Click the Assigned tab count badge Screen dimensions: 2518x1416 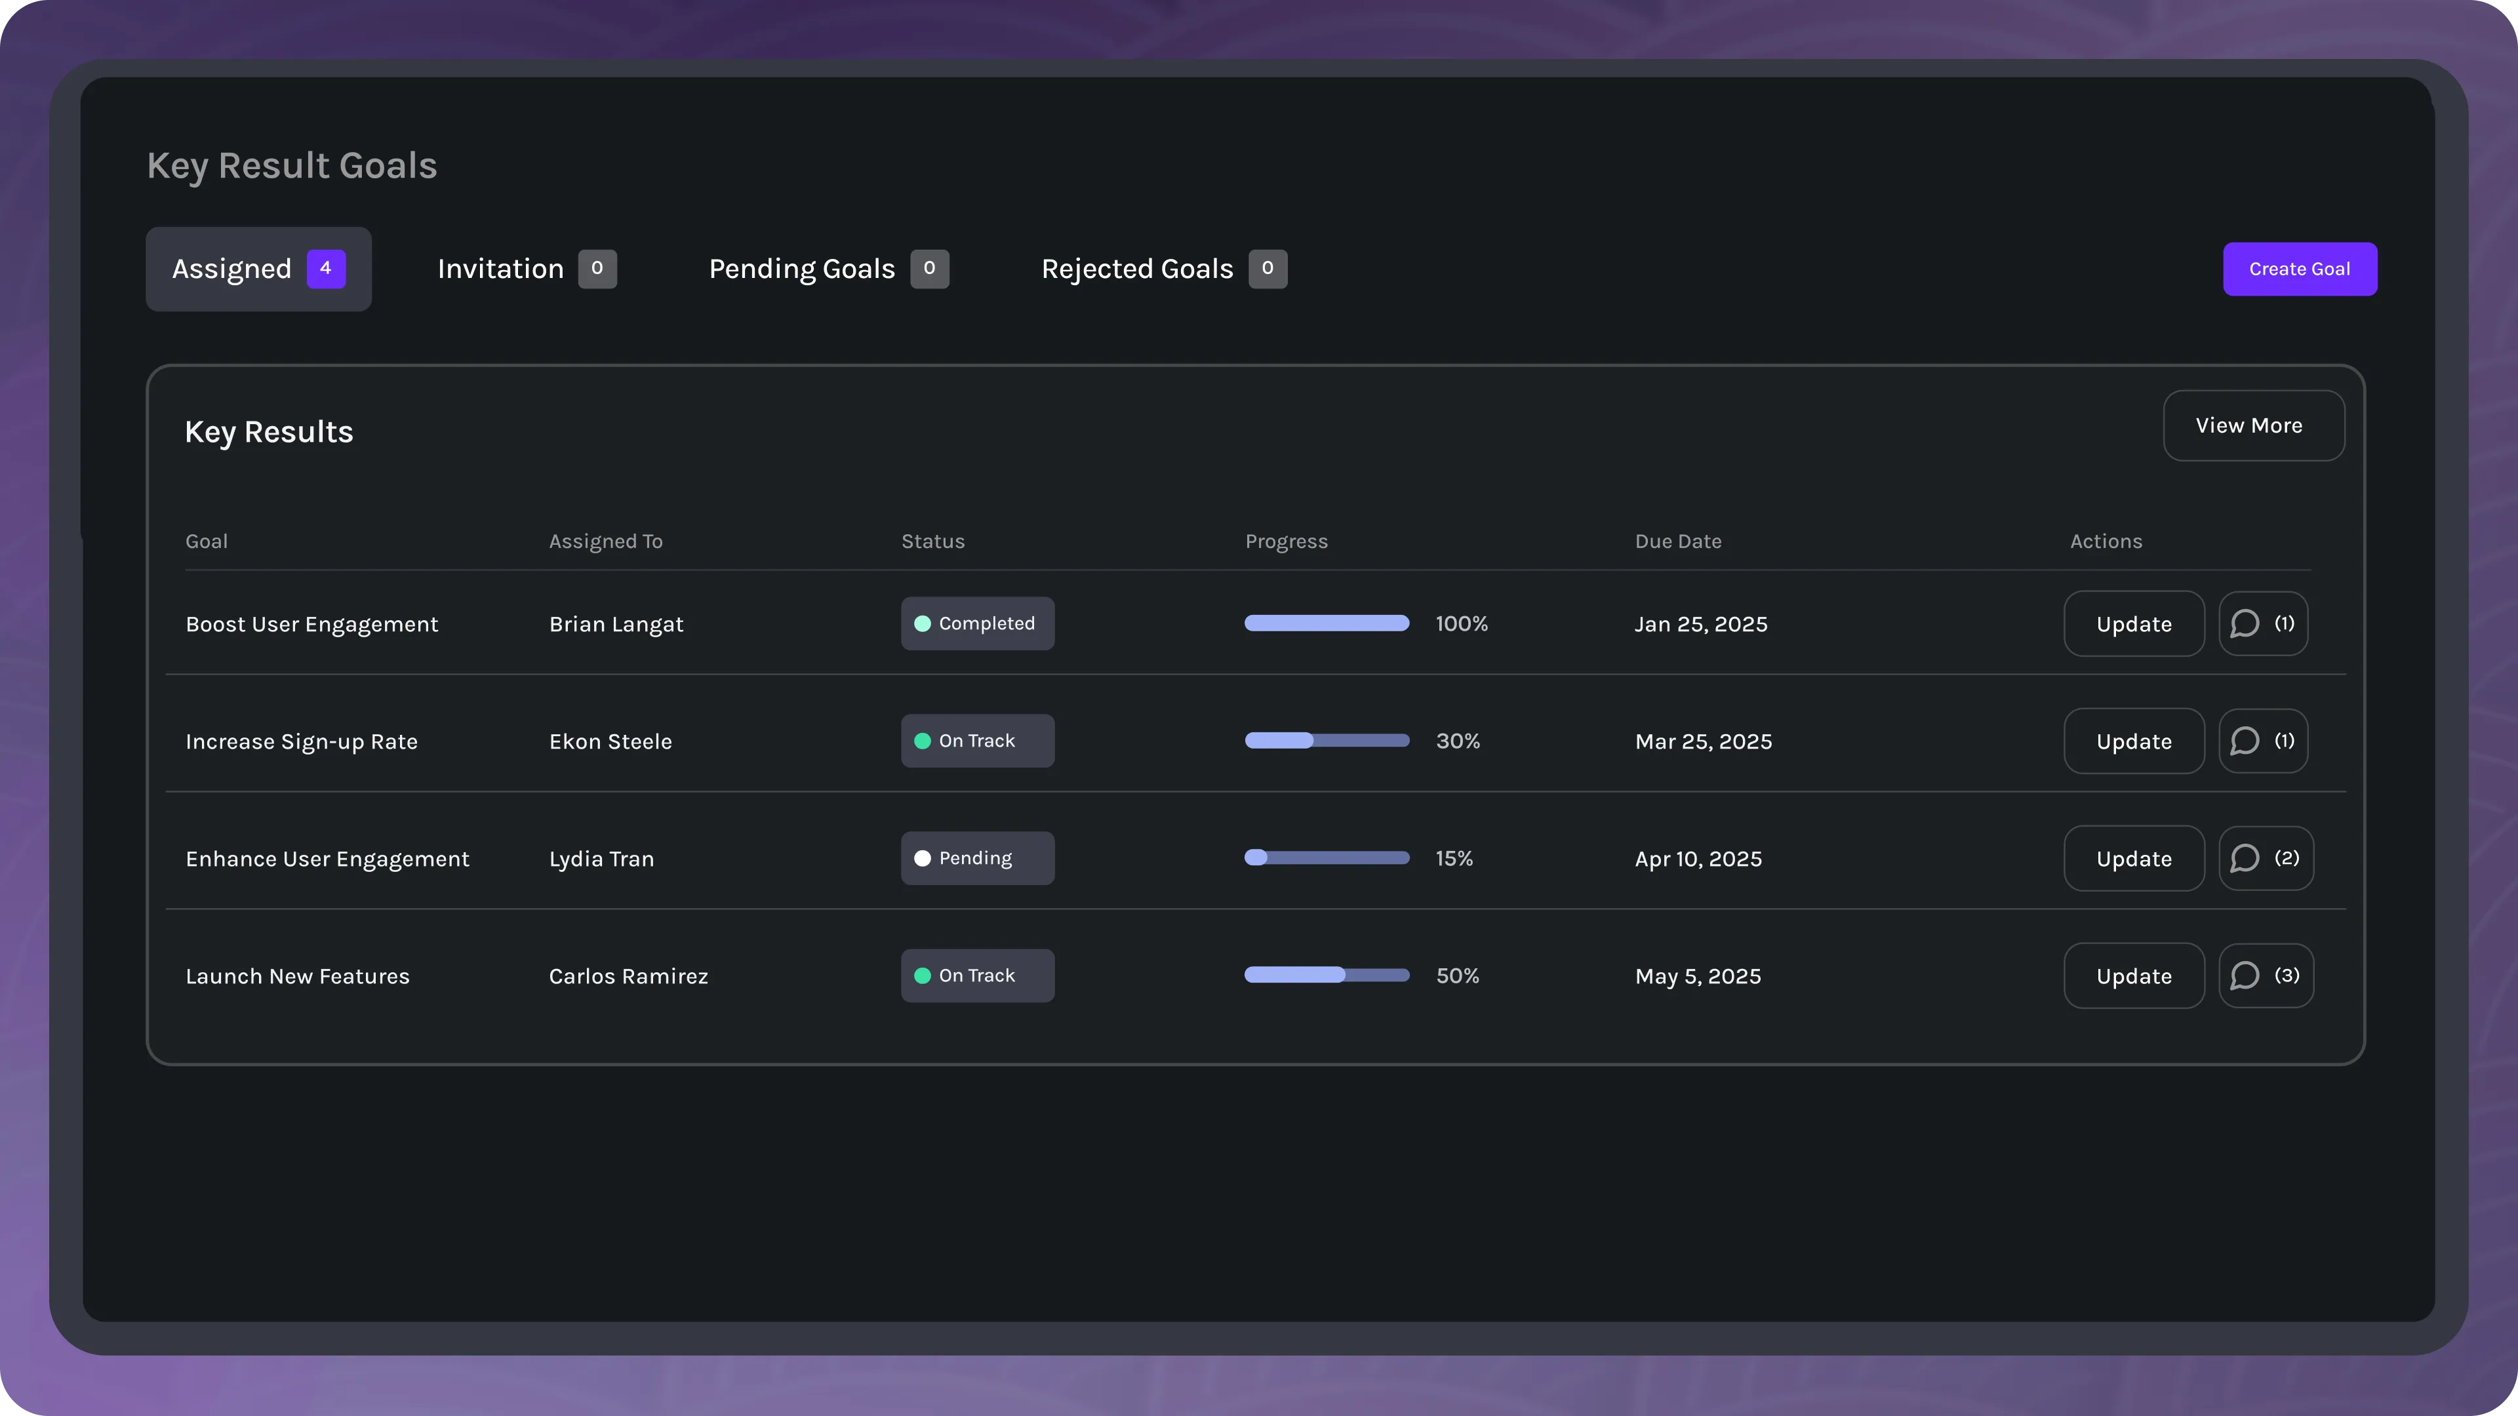point(325,269)
